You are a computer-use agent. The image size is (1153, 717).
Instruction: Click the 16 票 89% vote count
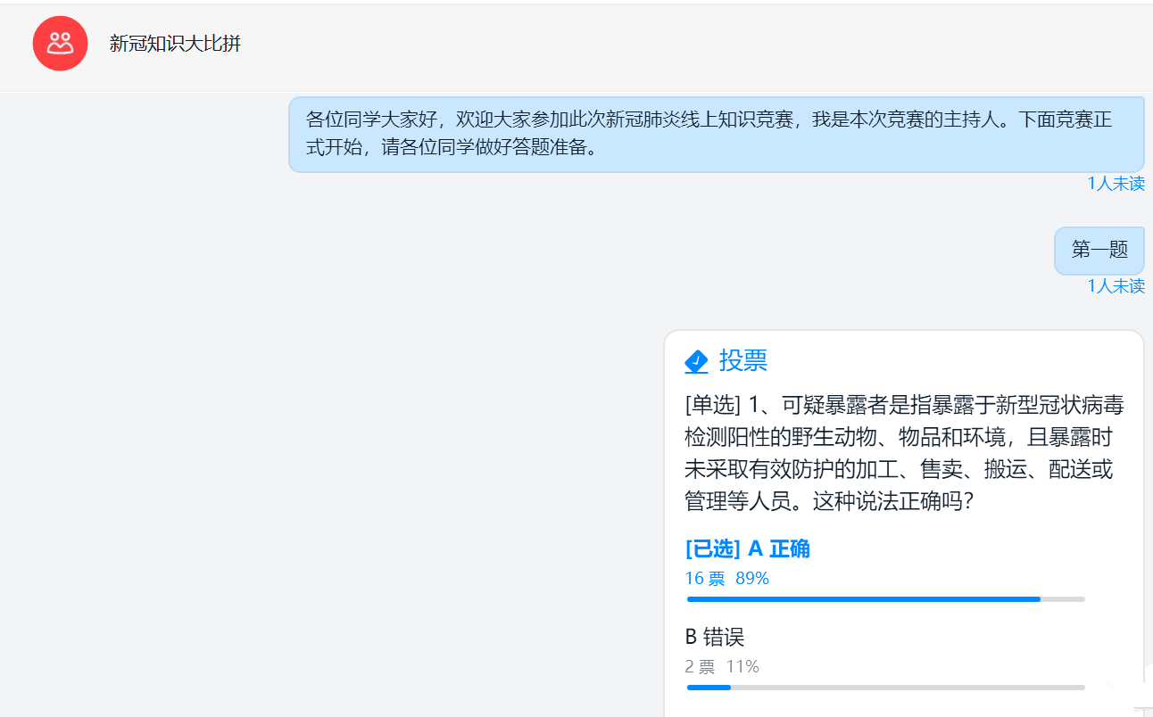pyautogui.click(x=727, y=579)
